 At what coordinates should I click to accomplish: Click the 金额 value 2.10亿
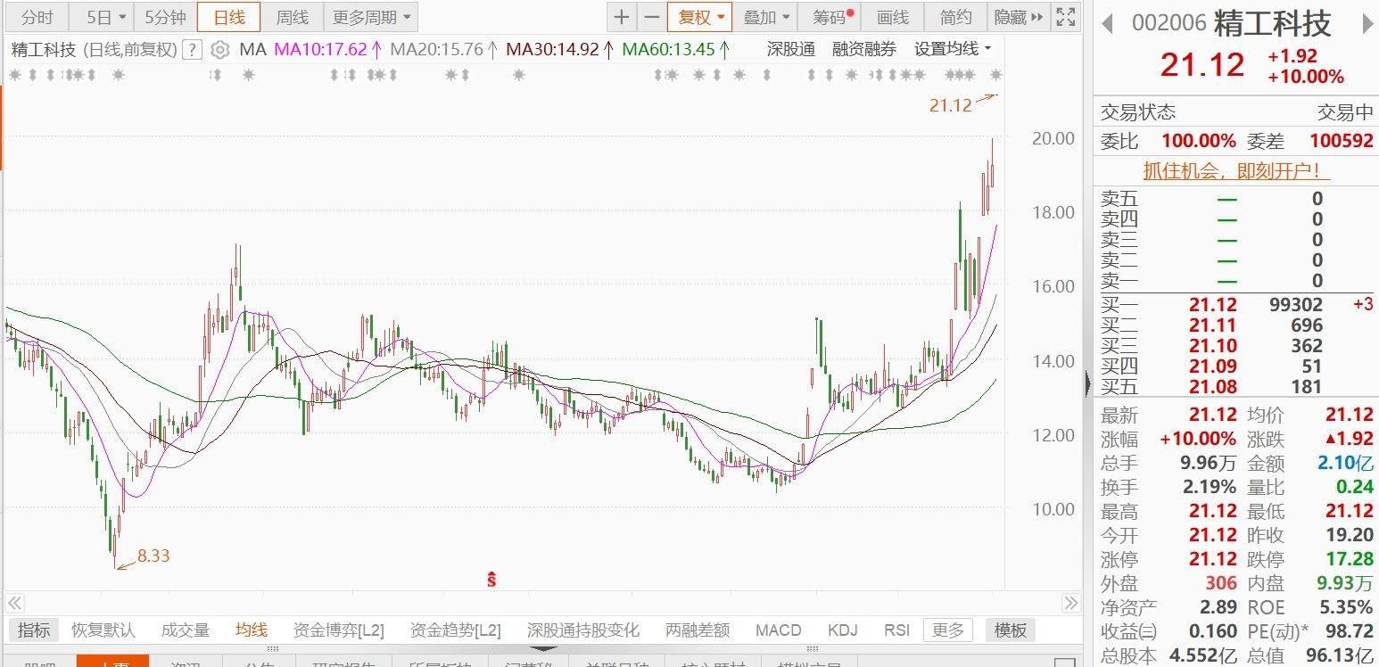[1347, 463]
